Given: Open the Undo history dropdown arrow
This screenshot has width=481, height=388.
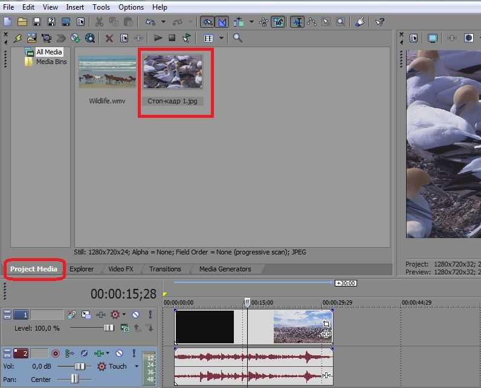Looking at the screenshot, I should click(163, 22).
